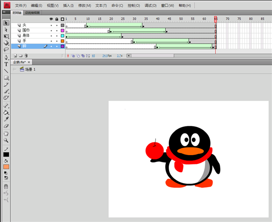Select the Line tool
Image resolution: width=272 pixels, height=222 pixels.
(x=6, y=71)
